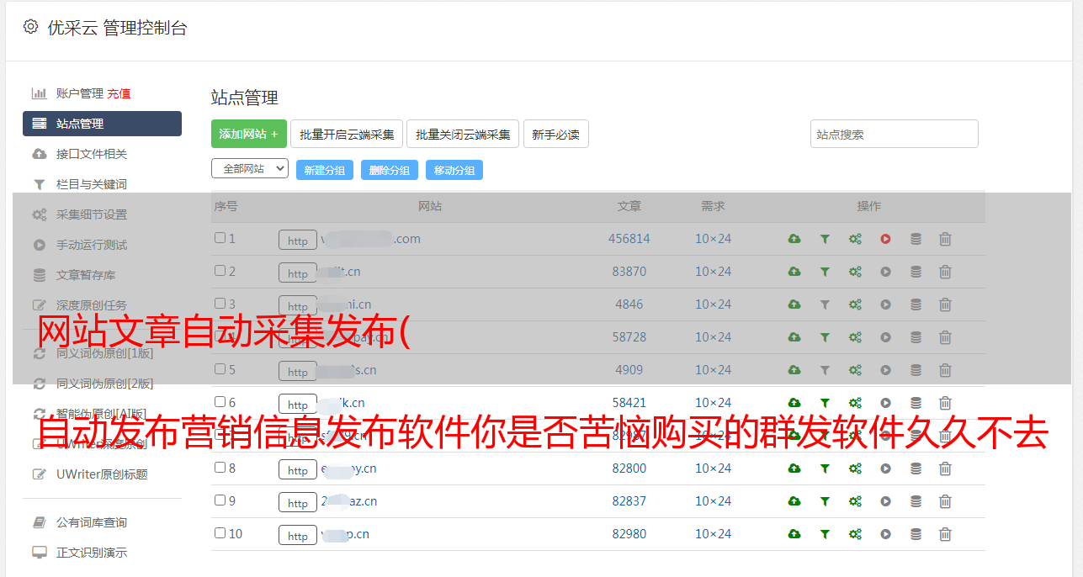The image size is (1083, 577).
Task: Tick the checkbox for site 6
Action: [220, 402]
